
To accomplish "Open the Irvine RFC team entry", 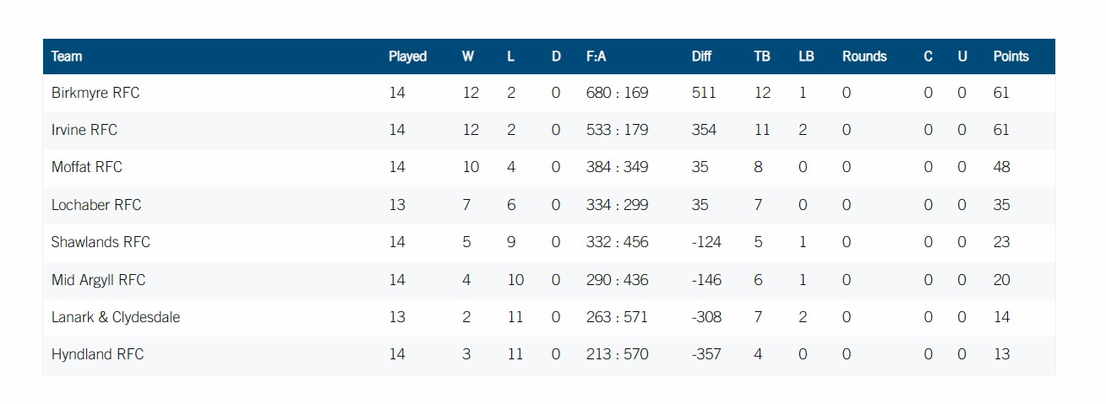I will 84,130.
